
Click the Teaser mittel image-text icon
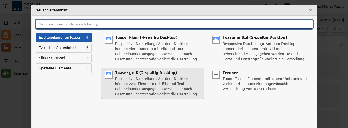click(216, 40)
